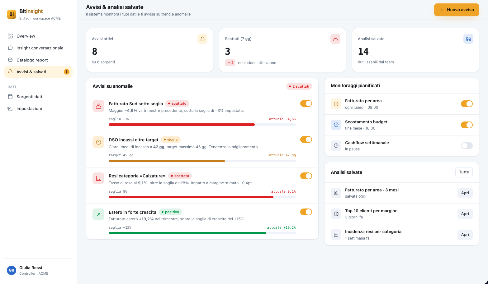Click the GR user avatar
The width and height of the screenshot is (488, 284).
click(x=12, y=270)
